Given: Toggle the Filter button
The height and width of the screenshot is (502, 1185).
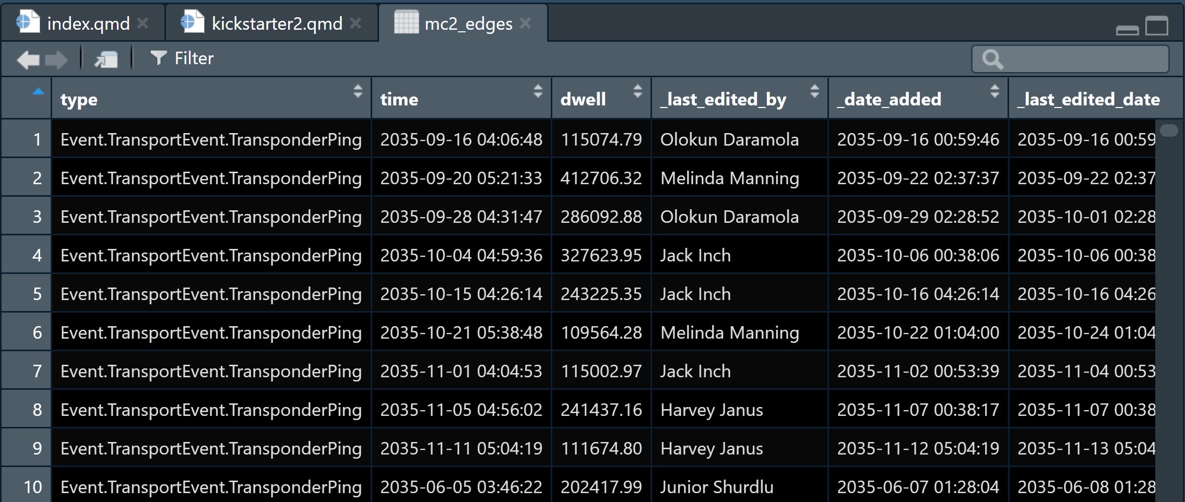Looking at the screenshot, I should coord(182,58).
